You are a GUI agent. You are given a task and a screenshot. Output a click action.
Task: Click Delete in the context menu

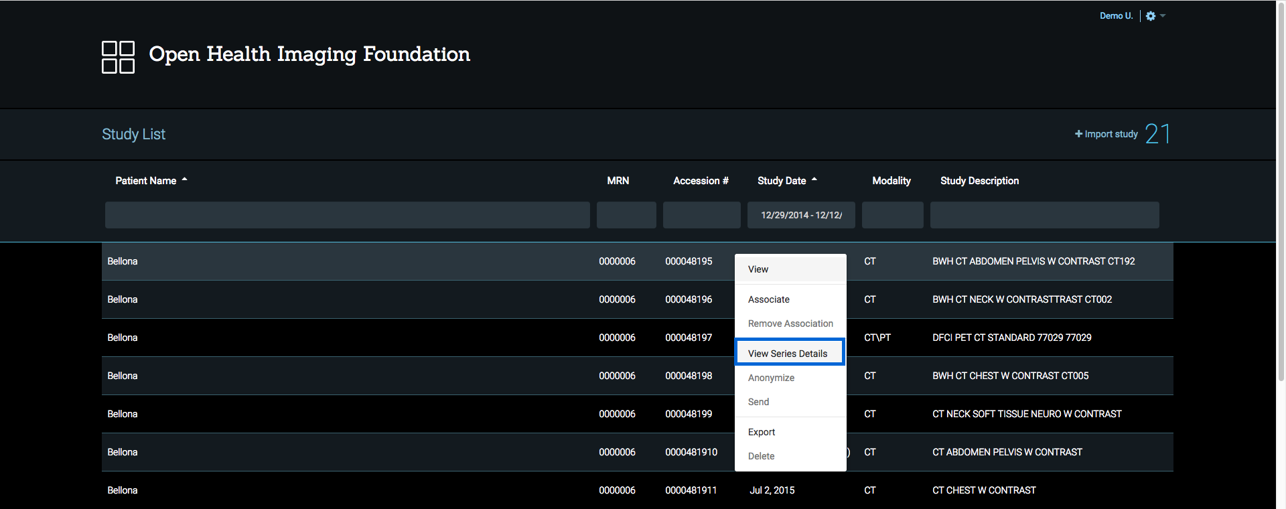point(762,456)
